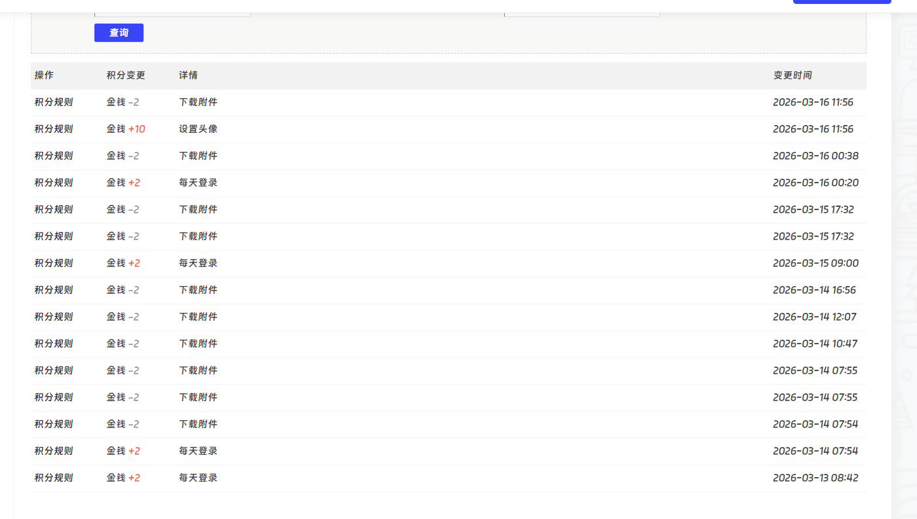917x519 pixels.
Task: Click the 积分变更 column header
Action: (x=126, y=75)
